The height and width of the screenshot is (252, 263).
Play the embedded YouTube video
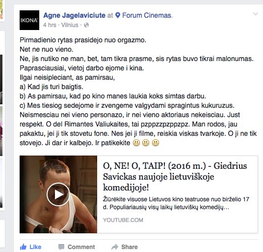58,194
